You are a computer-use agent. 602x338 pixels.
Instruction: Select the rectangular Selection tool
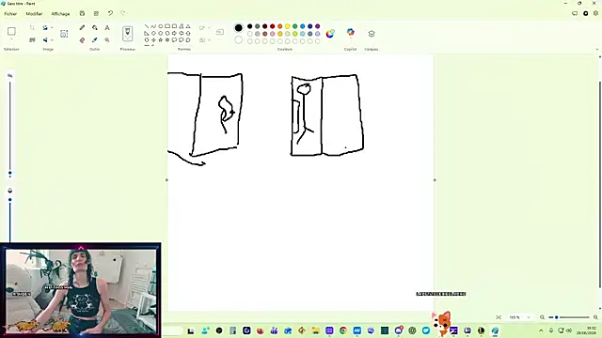point(11,31)
